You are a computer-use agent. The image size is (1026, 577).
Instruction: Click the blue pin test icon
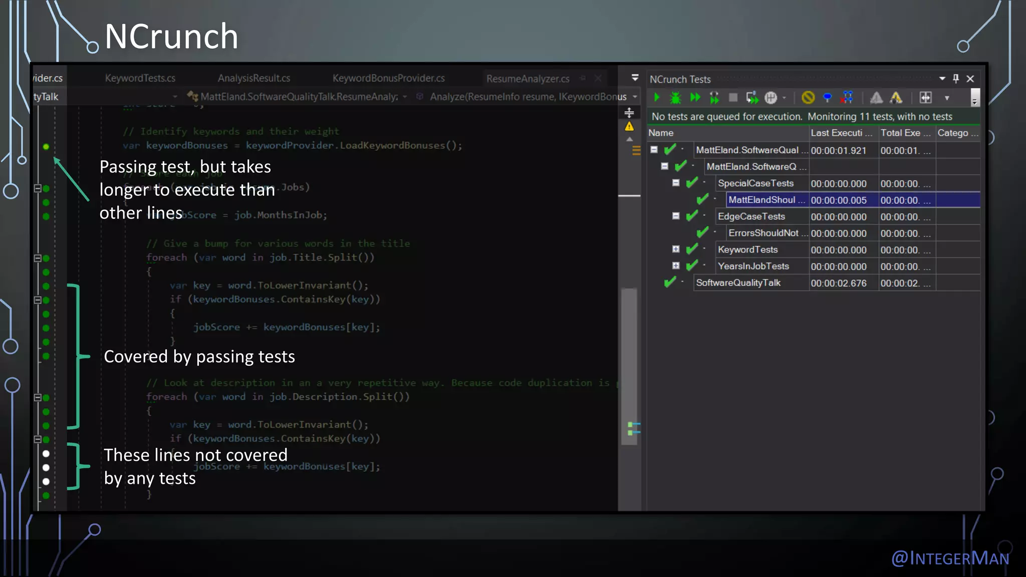click(827, 97)
